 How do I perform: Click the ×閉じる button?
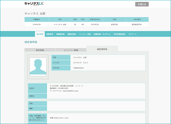tap(142, 4)
